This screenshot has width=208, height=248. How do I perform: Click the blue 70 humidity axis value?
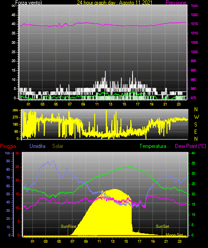[x=8, y=177]
